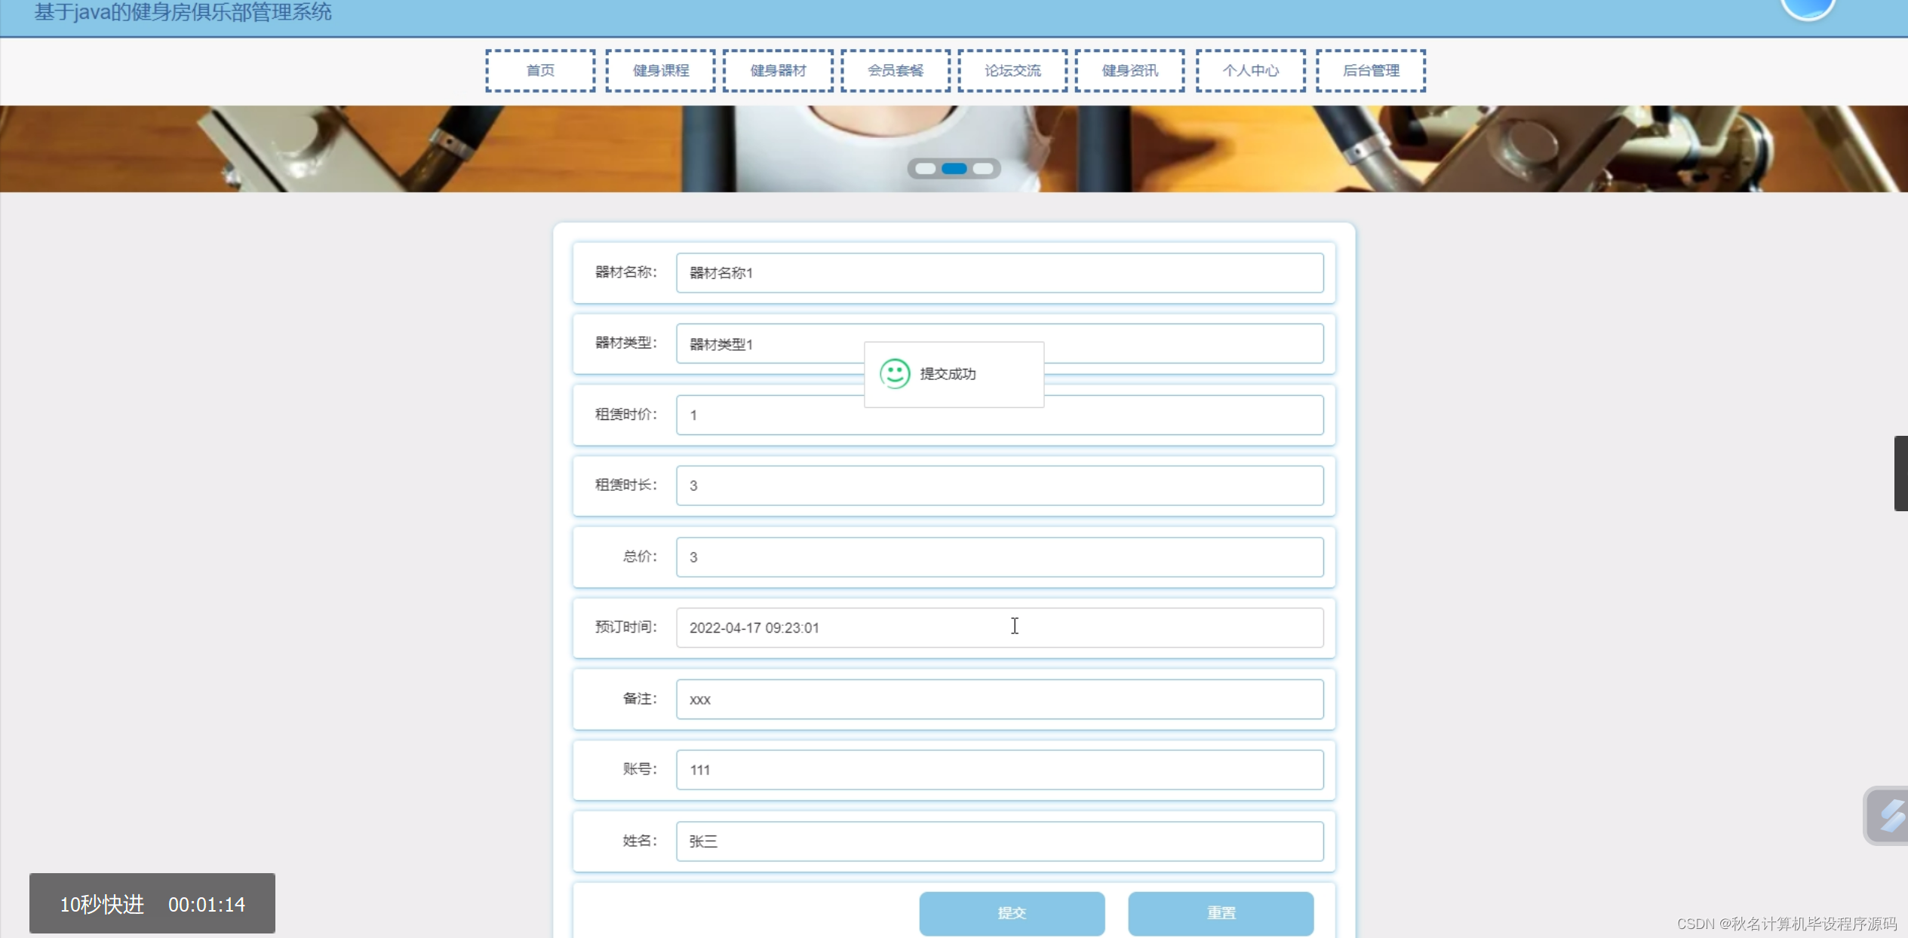This screenshot has height=938, width=1908.
Task: Click the dark scrollbar handle at right edge
Action: (x=1900, y=473)
